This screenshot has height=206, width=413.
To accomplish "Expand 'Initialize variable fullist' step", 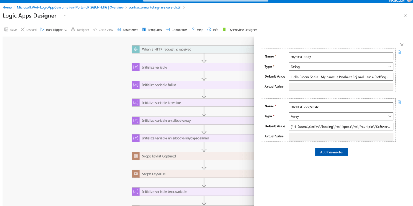I will [x=193, y=85].
